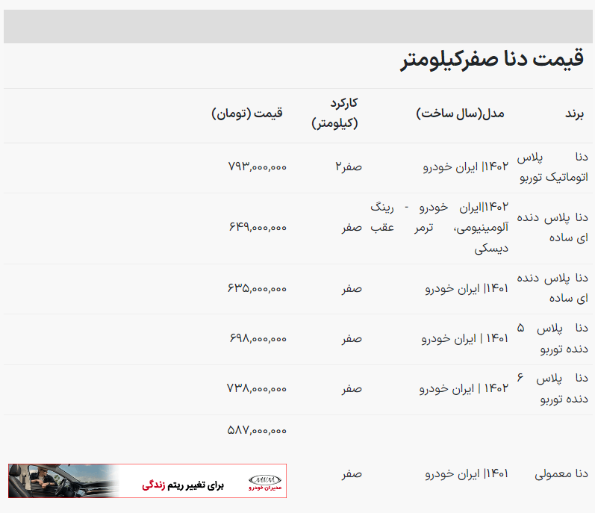Click the price ۶۳۵,۰۰۰,۰۰۰
This screenshot has height=513, width=595.
tap(258, 288)
